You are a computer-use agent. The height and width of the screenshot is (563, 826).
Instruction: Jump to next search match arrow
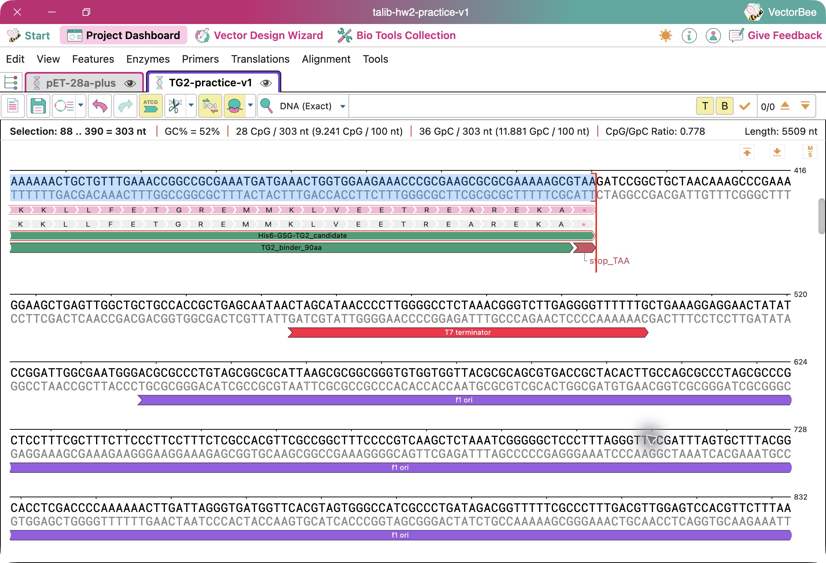tap(805, 106)
